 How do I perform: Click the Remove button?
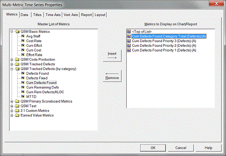coord(112,76)
